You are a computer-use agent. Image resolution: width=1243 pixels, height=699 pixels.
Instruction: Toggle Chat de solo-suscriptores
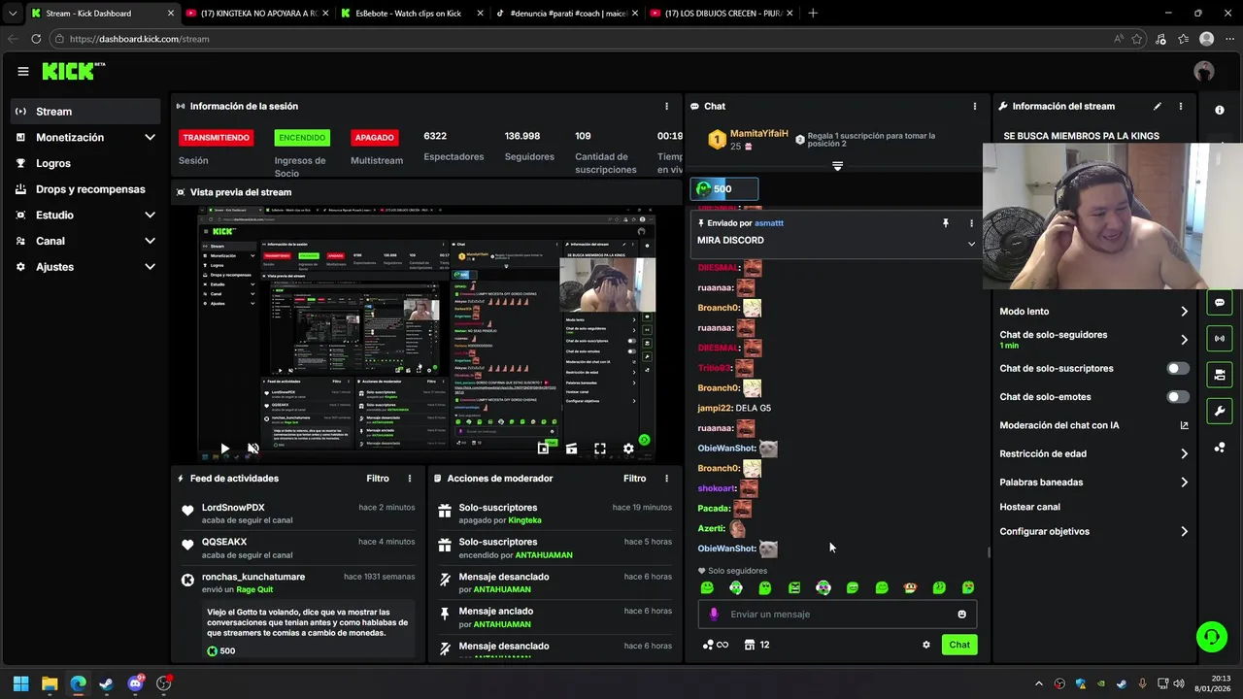click(x=1178, y=368)
